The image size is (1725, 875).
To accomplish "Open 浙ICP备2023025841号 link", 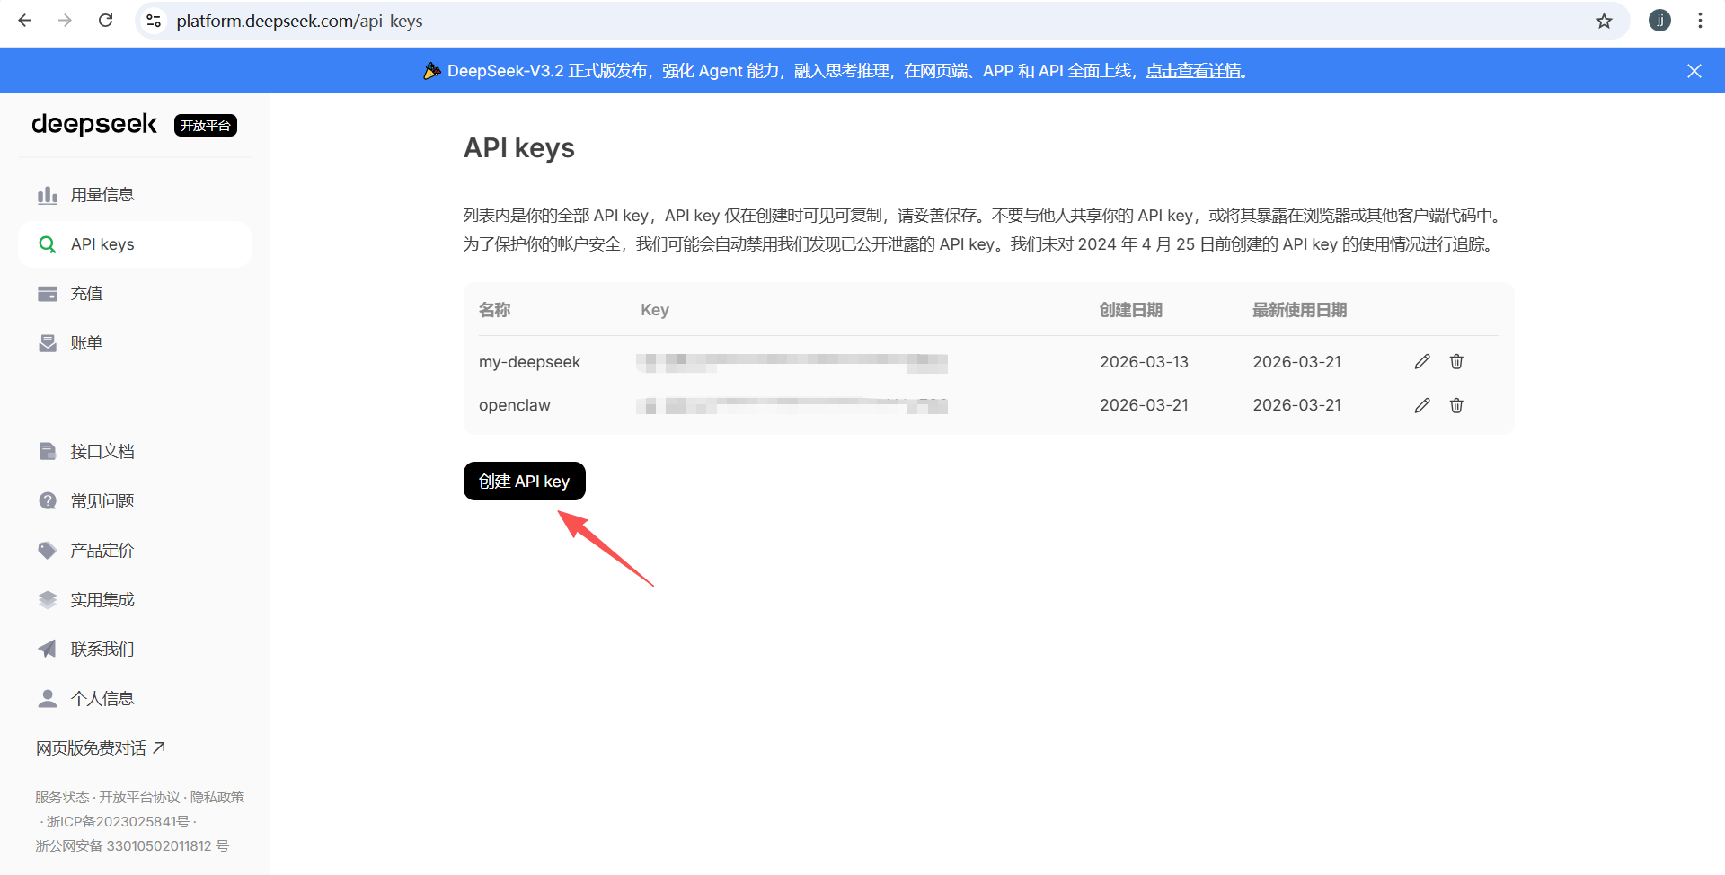I will 118,821.
